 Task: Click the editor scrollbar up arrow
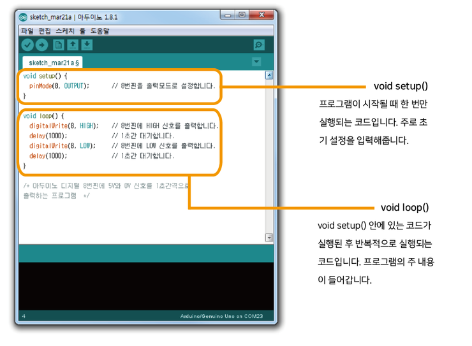269,75
